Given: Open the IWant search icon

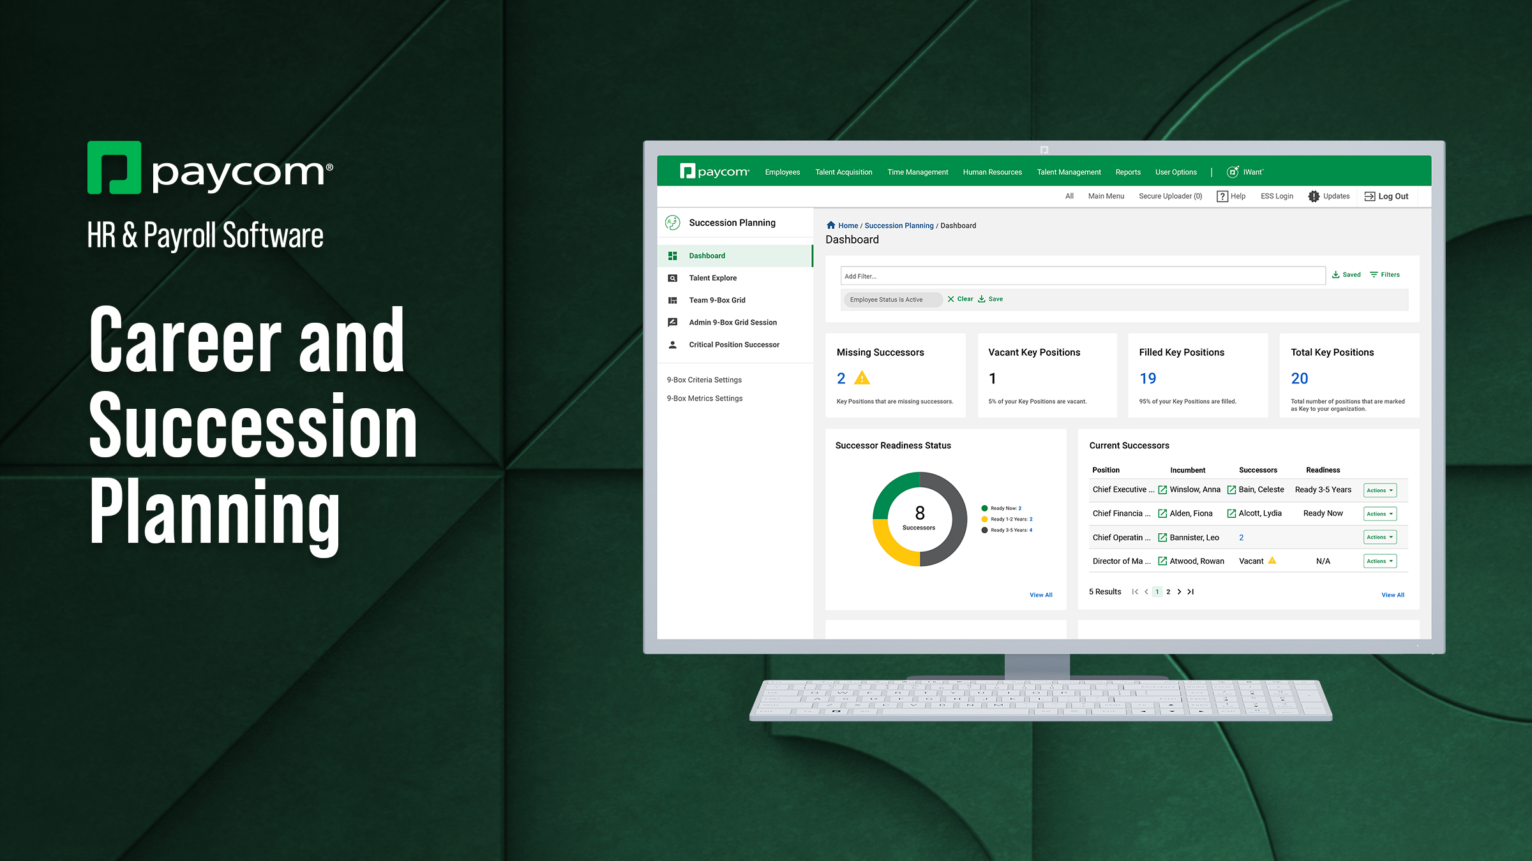Looking at the screenshot, I should (x=1233, y=172).
